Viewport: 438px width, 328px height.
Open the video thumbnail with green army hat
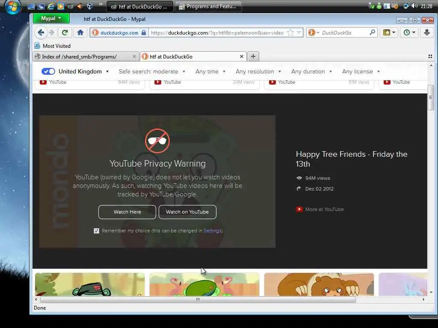point(90,284)
